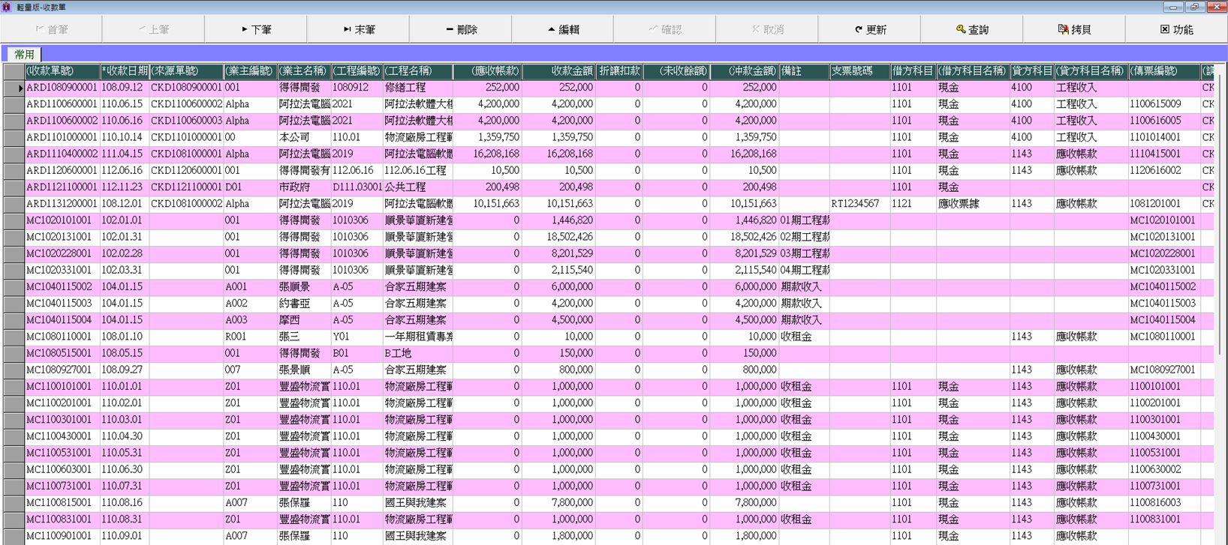Switch to the 常用 tab
This screenshot has width=1228, height=545.
click(24, 54)
